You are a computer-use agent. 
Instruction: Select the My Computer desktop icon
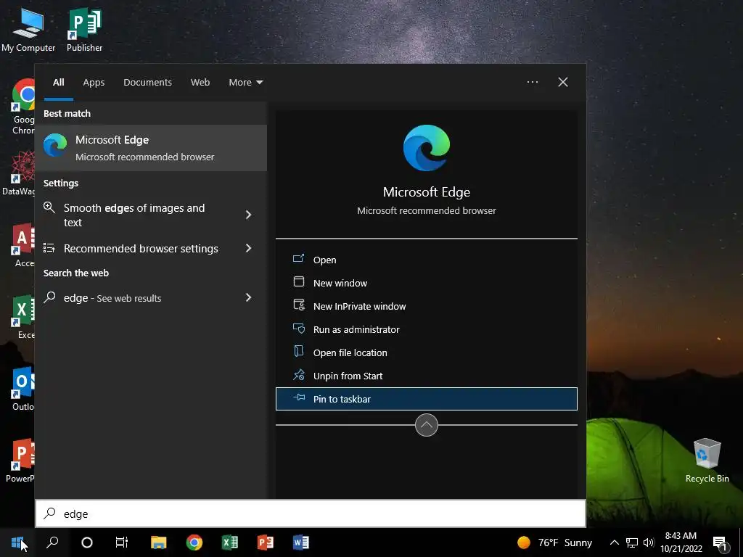(28, 29)
